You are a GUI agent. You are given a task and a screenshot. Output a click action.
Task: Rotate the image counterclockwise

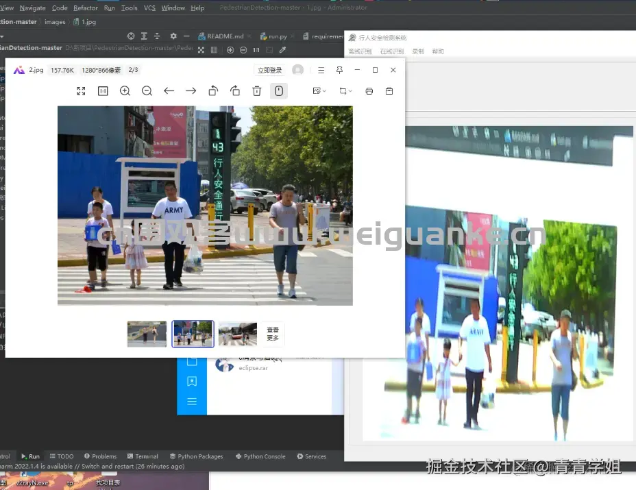click(213, 91)
